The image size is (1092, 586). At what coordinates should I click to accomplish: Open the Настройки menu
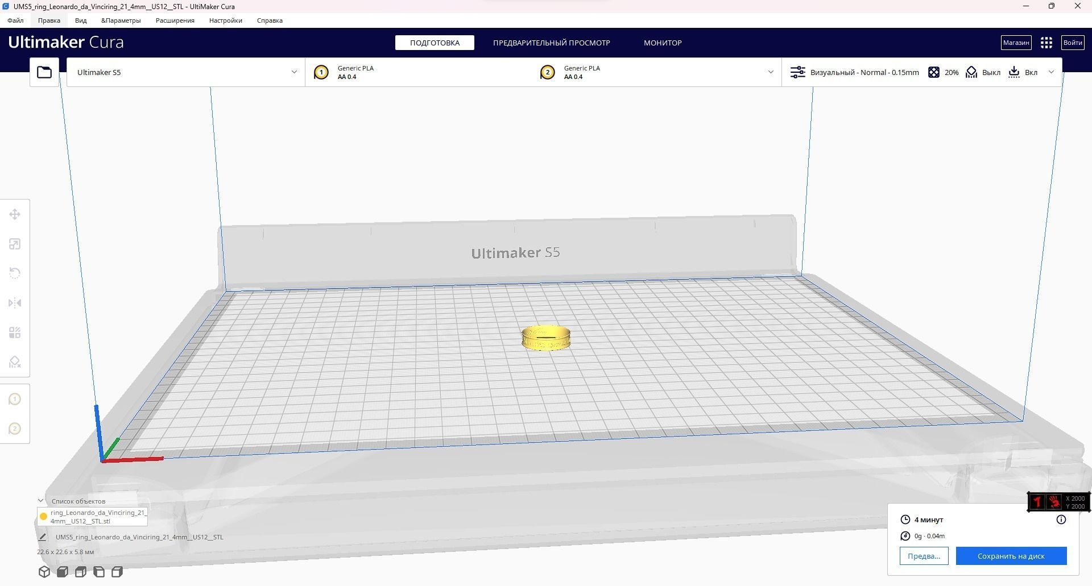226,20
